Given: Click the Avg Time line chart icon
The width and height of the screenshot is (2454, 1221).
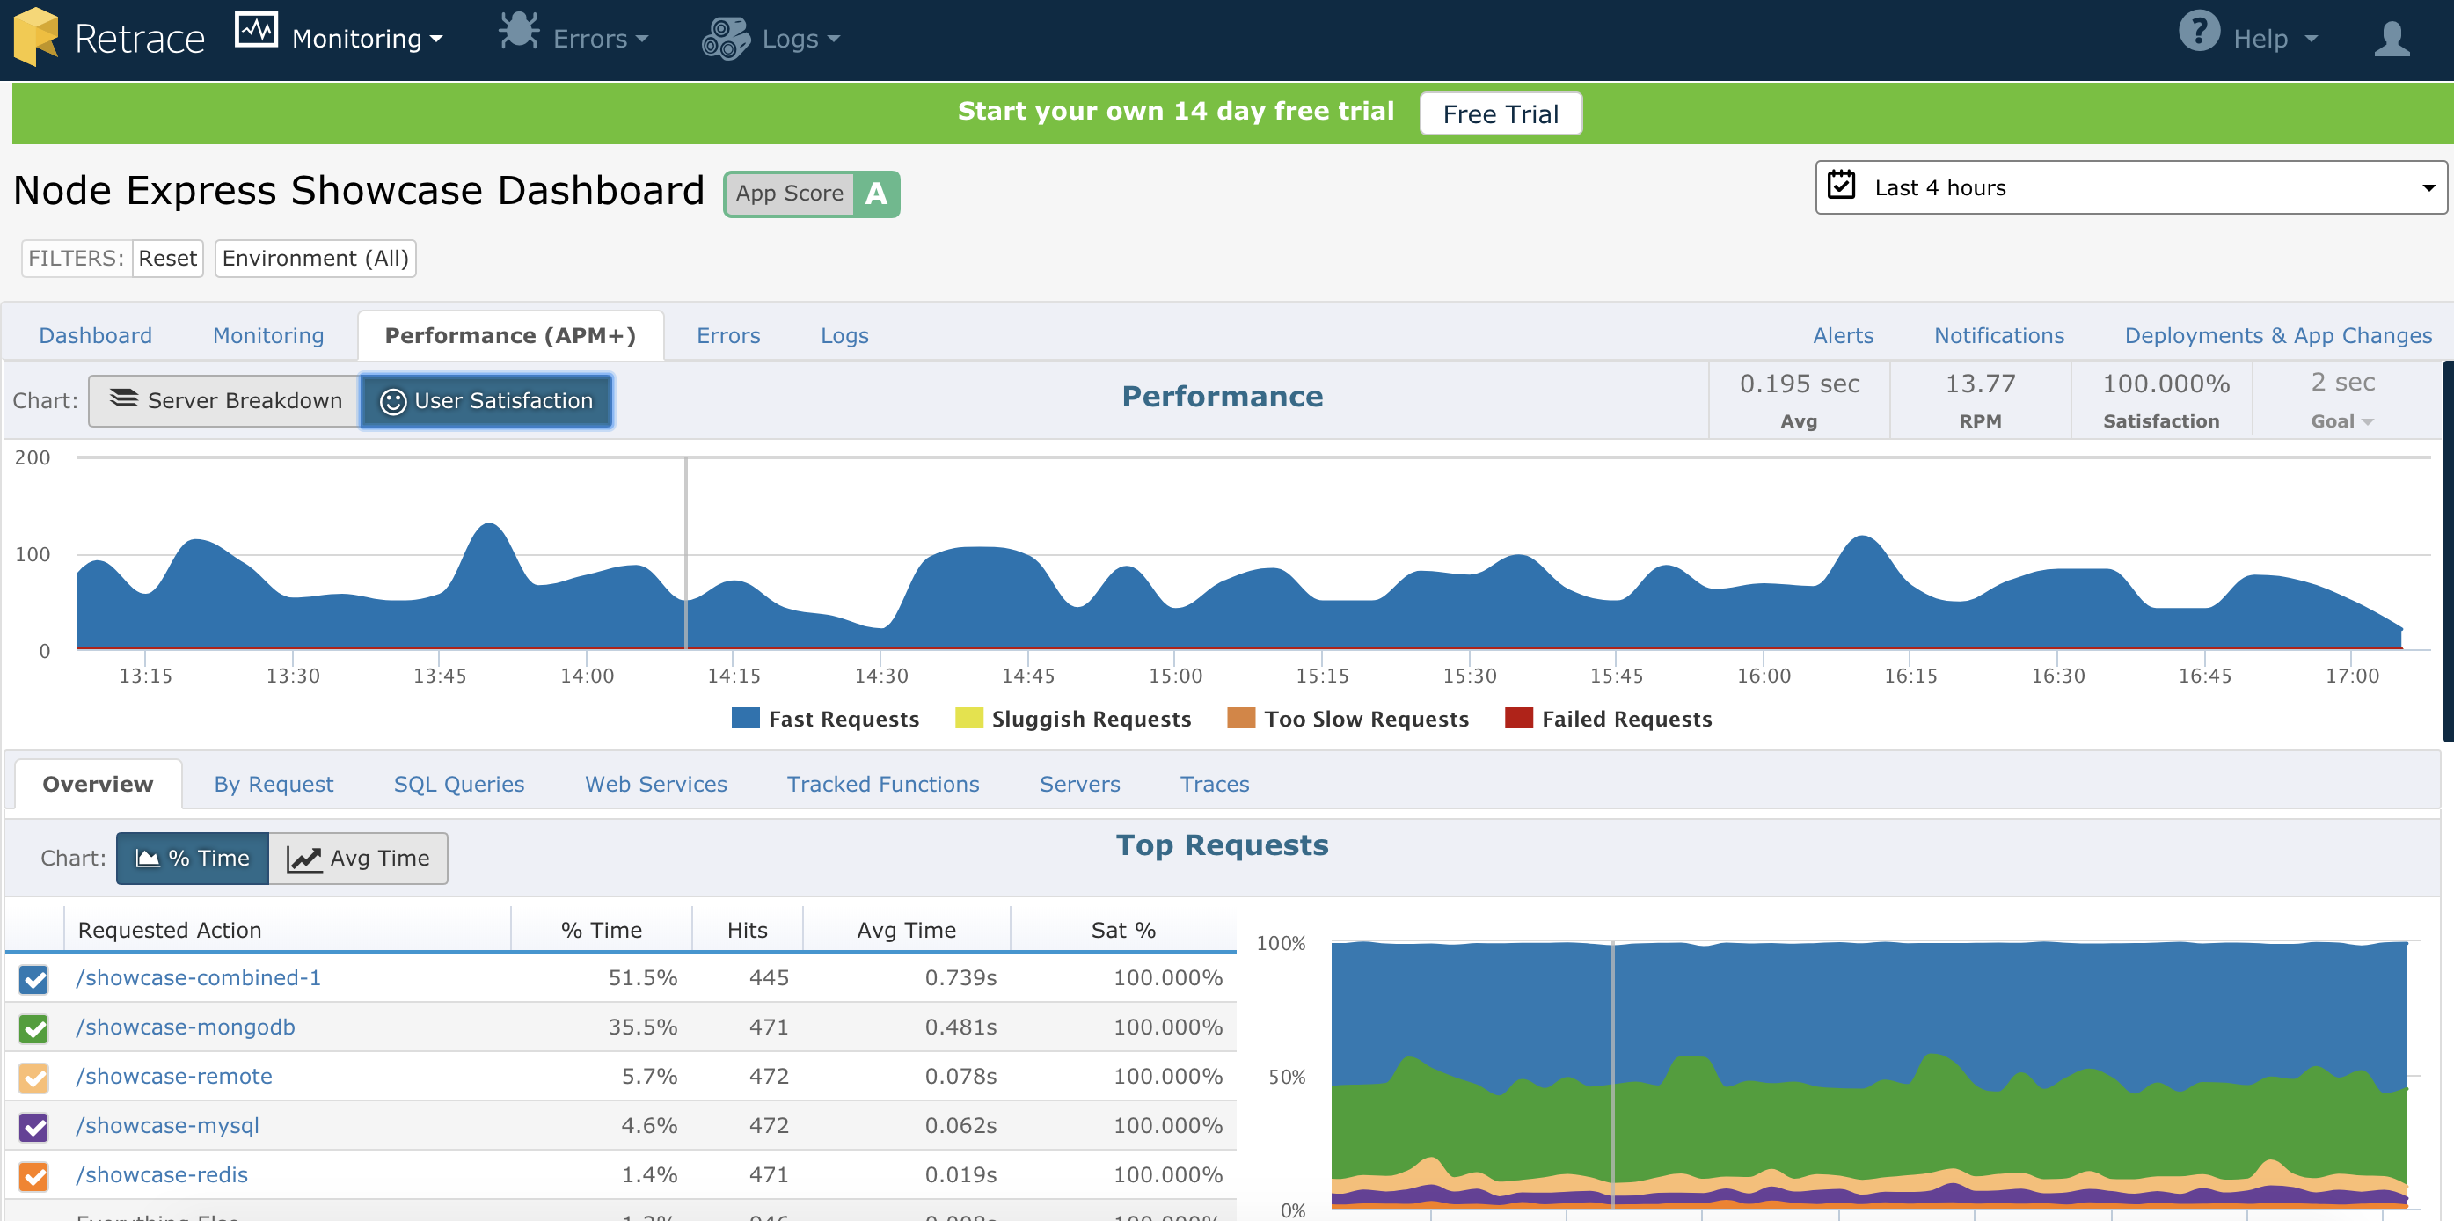Looking at the screenshot, I should point(304,859).
